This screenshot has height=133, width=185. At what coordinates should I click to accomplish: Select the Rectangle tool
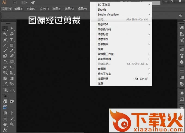(x=12, y=45)
